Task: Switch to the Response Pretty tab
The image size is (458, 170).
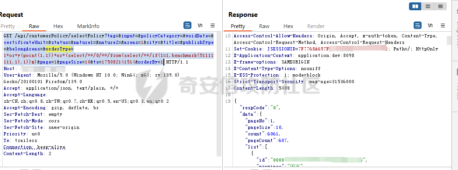Action: (238, 26)
